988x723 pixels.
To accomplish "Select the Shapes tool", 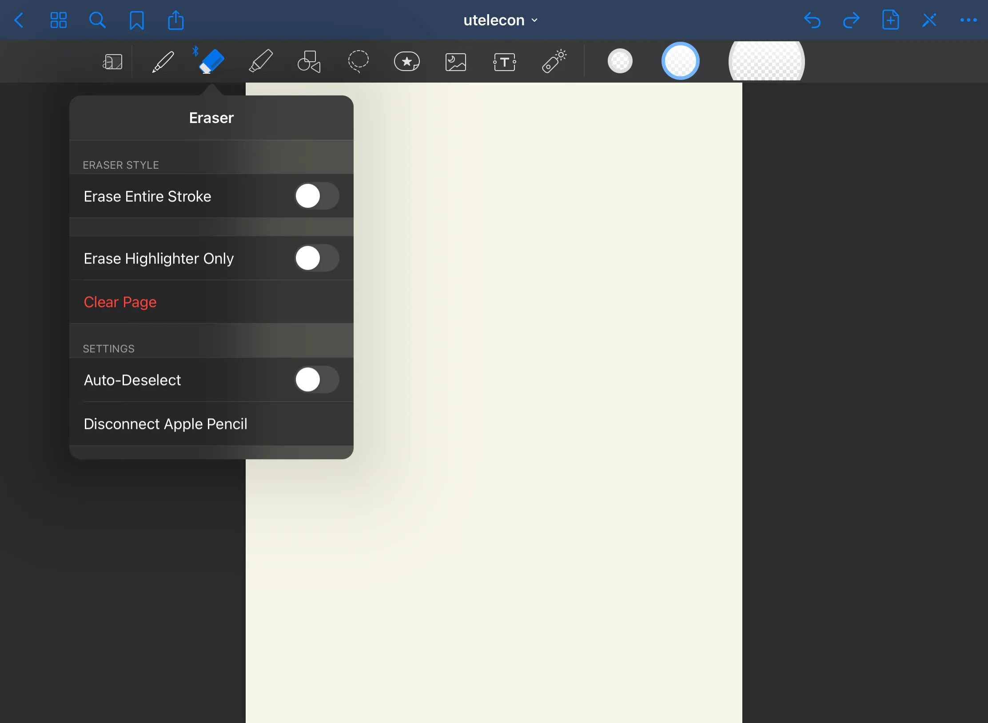I will click(309, 61).
